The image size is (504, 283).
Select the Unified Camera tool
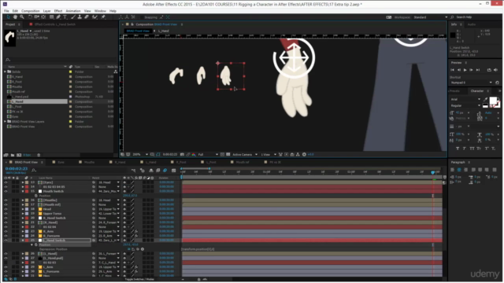(37, 17)
